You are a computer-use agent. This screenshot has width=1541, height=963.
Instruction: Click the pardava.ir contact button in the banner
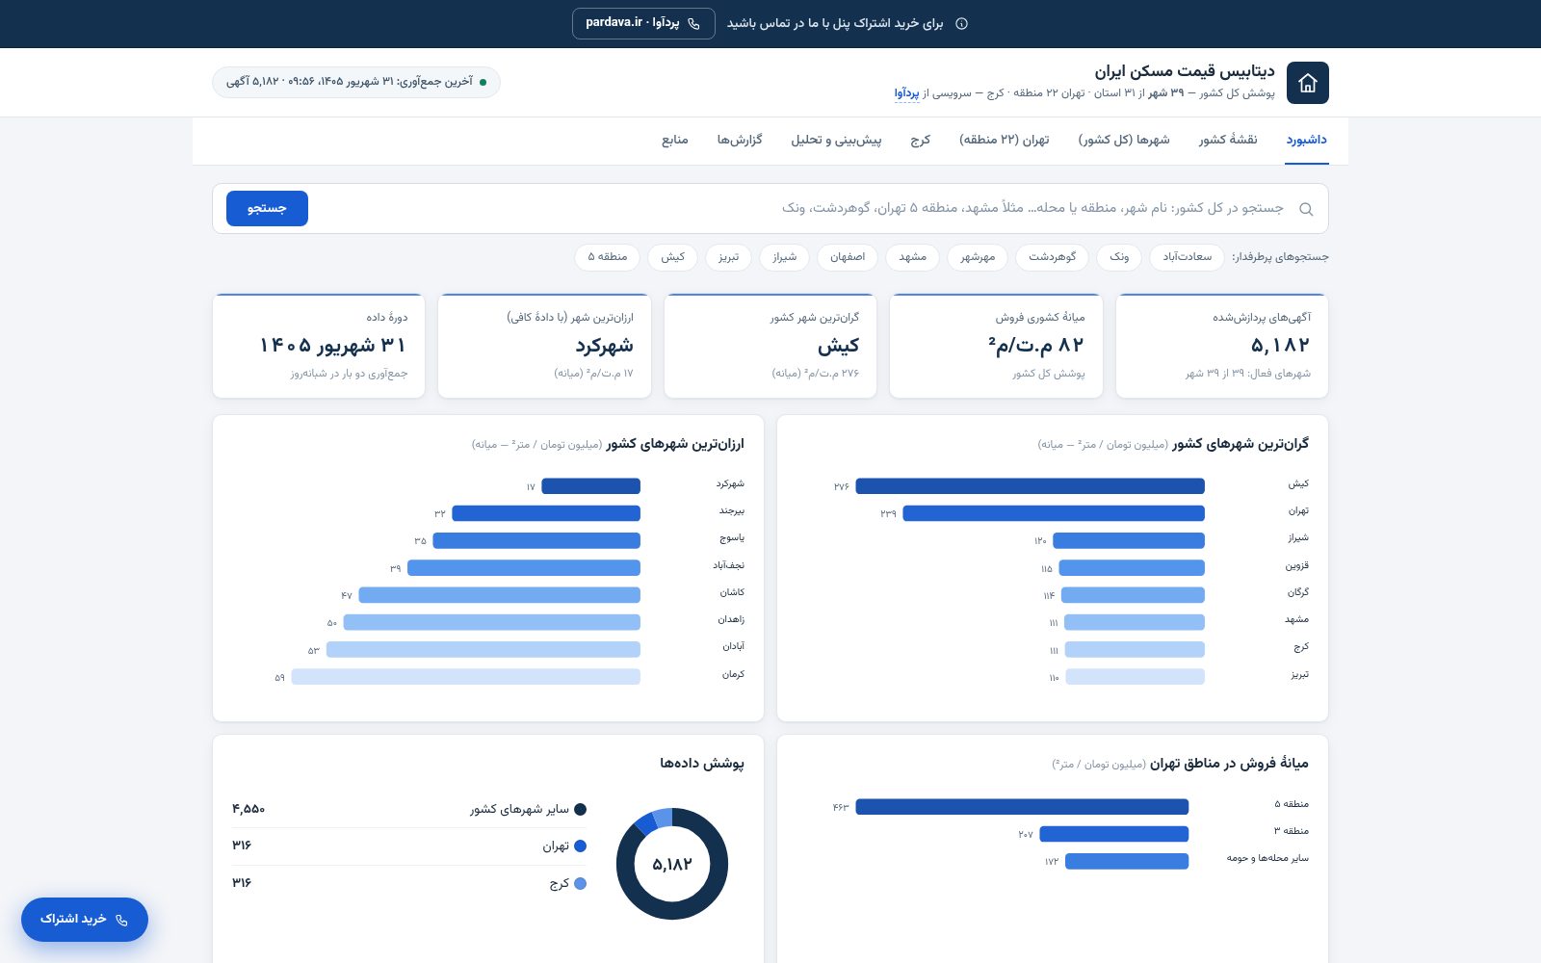click(x=643, y=23)
